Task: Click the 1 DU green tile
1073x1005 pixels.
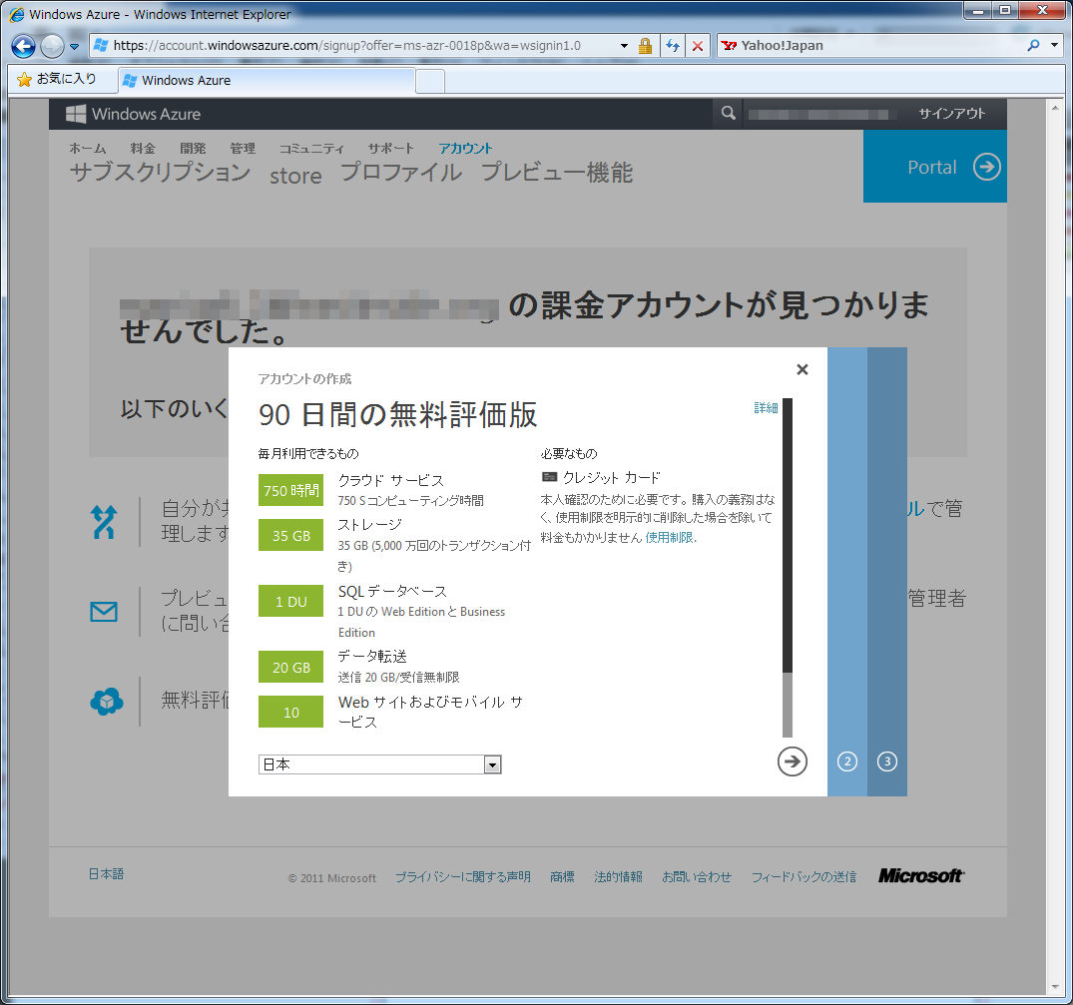Action: (x=290, y=602)
